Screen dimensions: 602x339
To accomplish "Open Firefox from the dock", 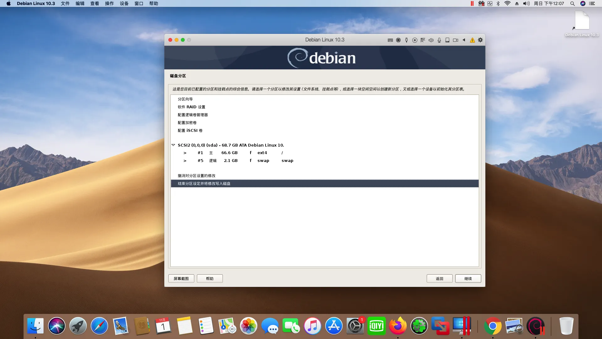I will [x=398, y=326].
